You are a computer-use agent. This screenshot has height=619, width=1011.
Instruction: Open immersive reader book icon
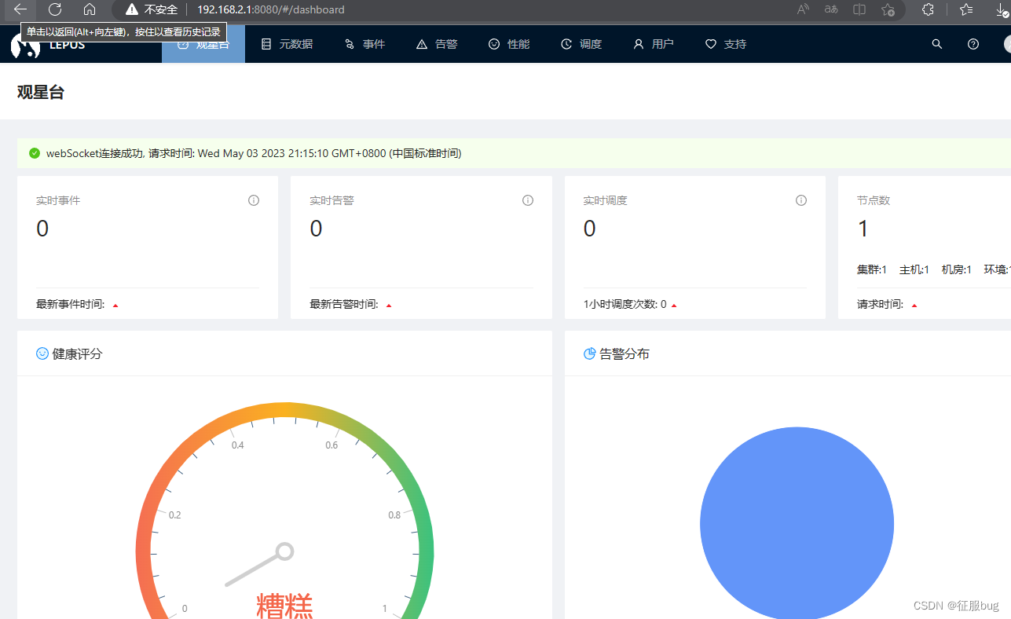pos(859,9)
